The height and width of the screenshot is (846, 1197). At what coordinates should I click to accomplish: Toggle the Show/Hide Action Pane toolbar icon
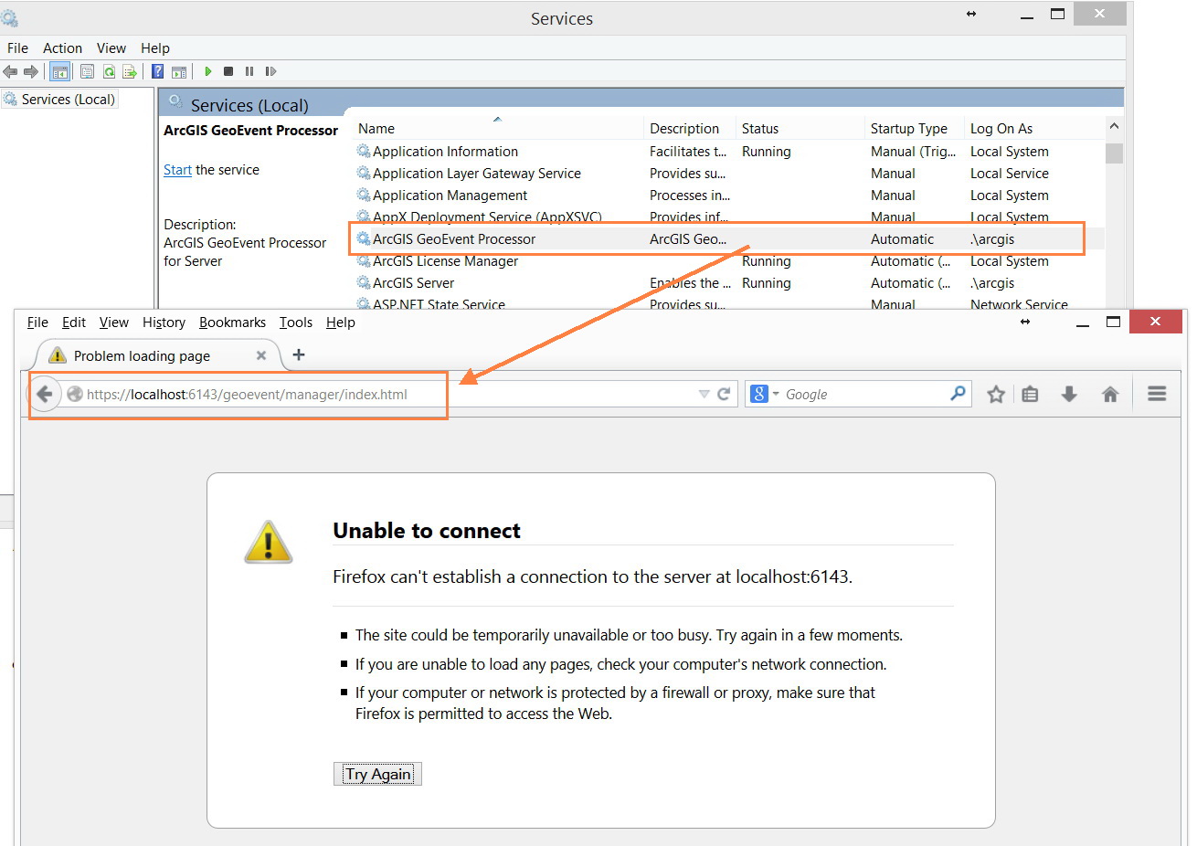click(179, 71)
